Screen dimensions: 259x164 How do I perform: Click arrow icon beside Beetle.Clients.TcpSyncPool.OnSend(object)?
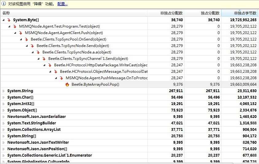(x=26, y=39)
